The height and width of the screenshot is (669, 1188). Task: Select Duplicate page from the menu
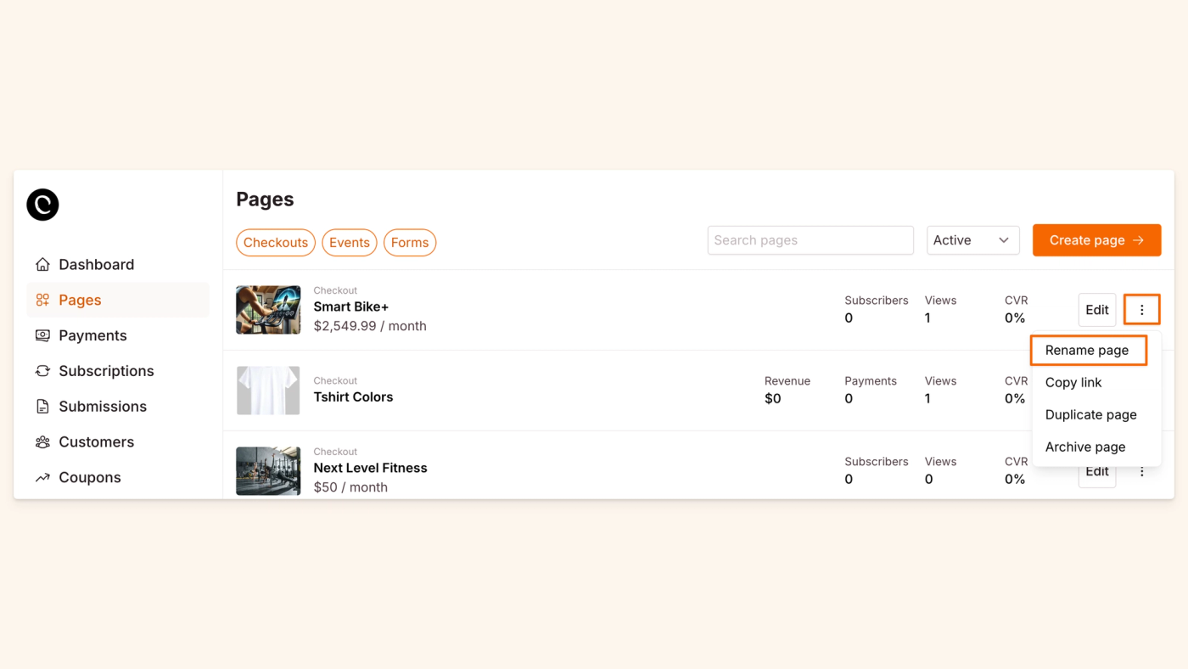1091,415
